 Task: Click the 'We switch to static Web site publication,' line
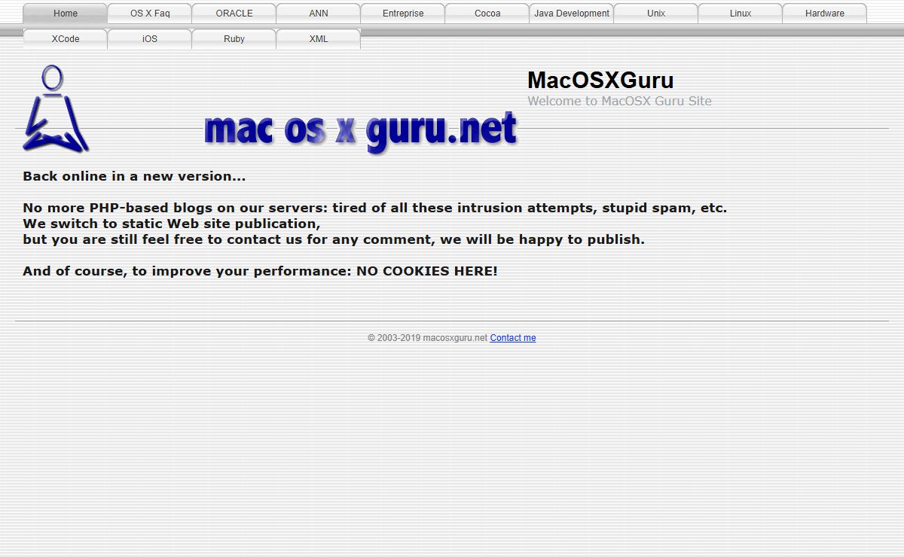point(172,224)
